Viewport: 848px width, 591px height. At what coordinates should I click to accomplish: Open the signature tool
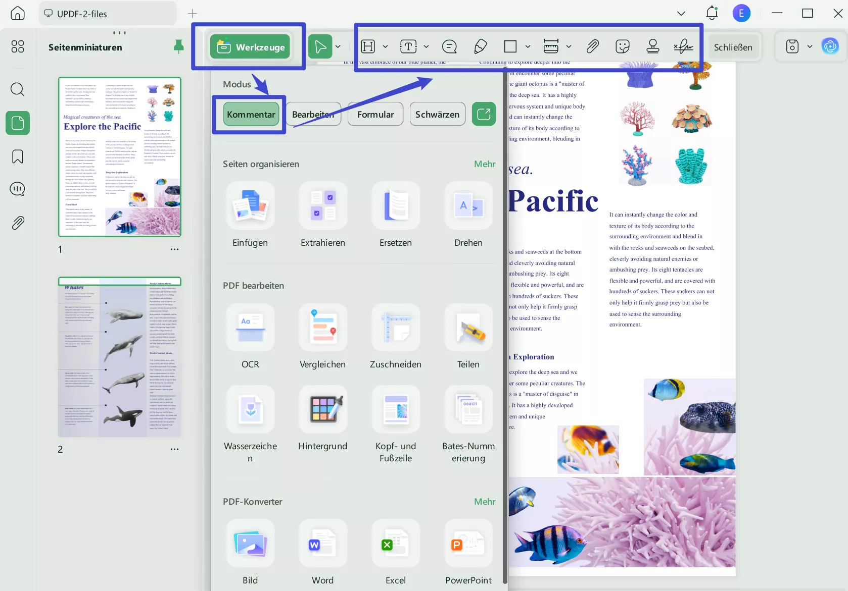click(683, 47)
